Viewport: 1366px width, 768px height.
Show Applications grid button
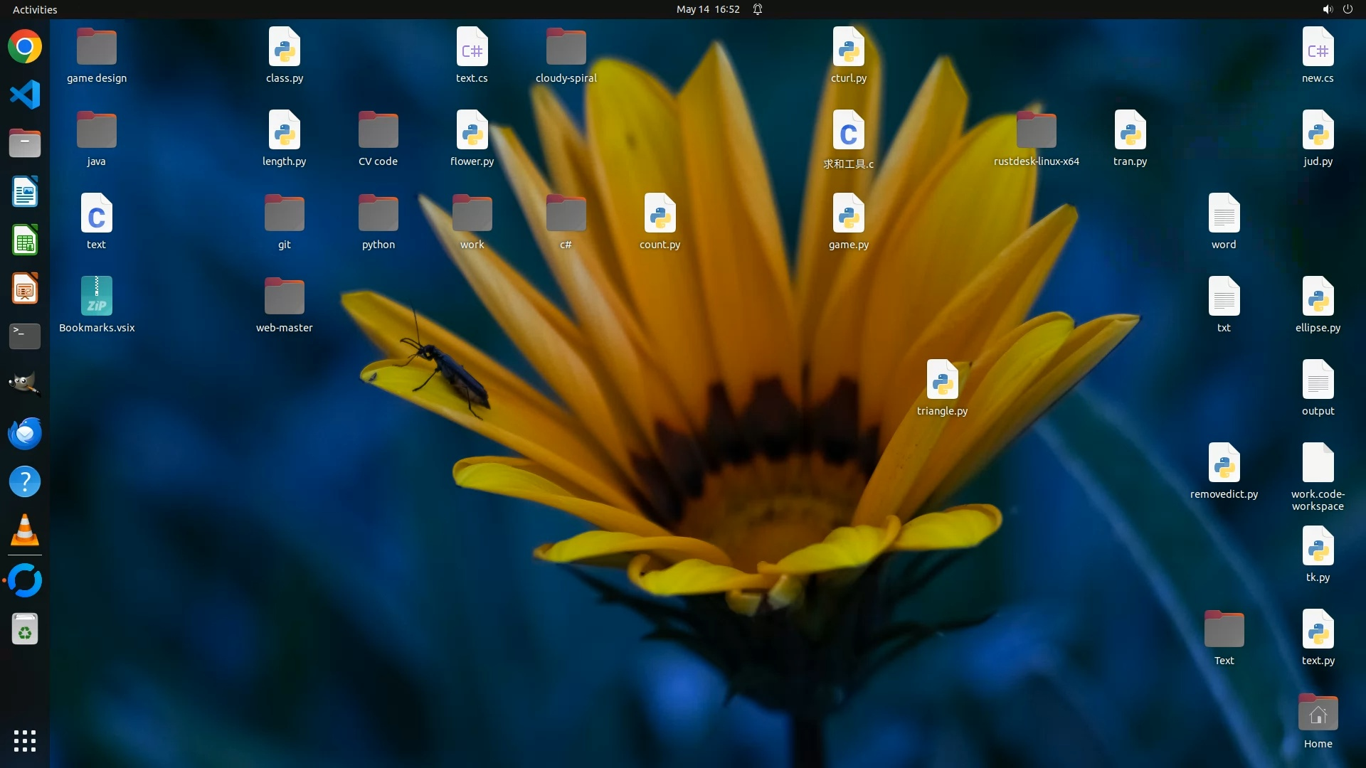25,740
